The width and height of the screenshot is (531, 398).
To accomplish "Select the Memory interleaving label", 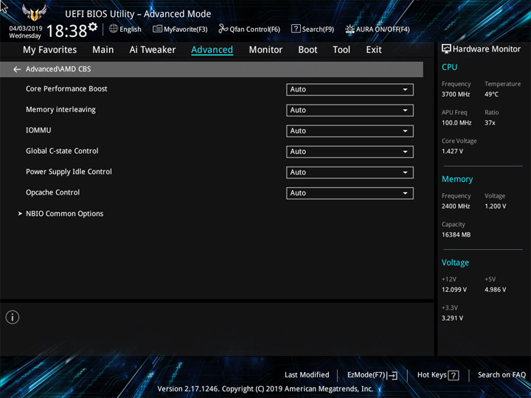I will [60, 110].
